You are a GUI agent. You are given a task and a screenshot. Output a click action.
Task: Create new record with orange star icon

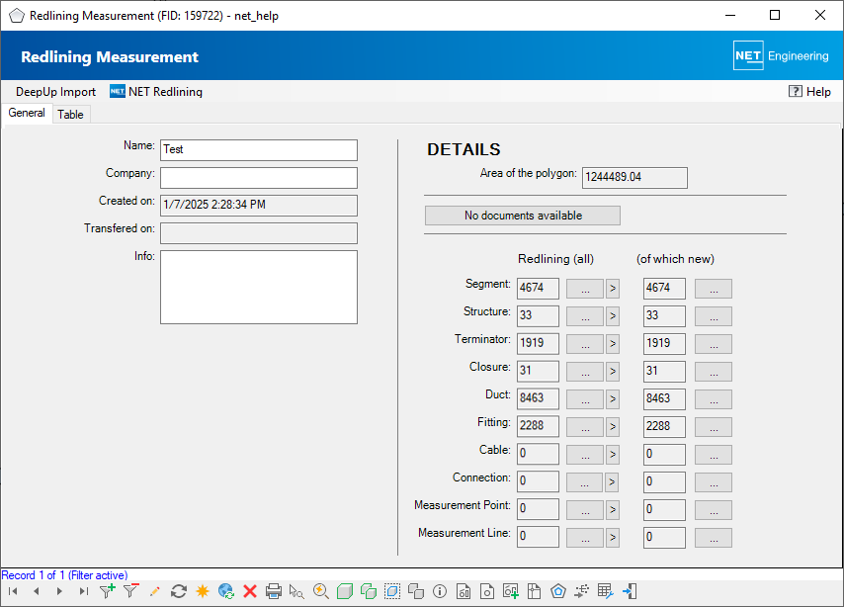203,591
